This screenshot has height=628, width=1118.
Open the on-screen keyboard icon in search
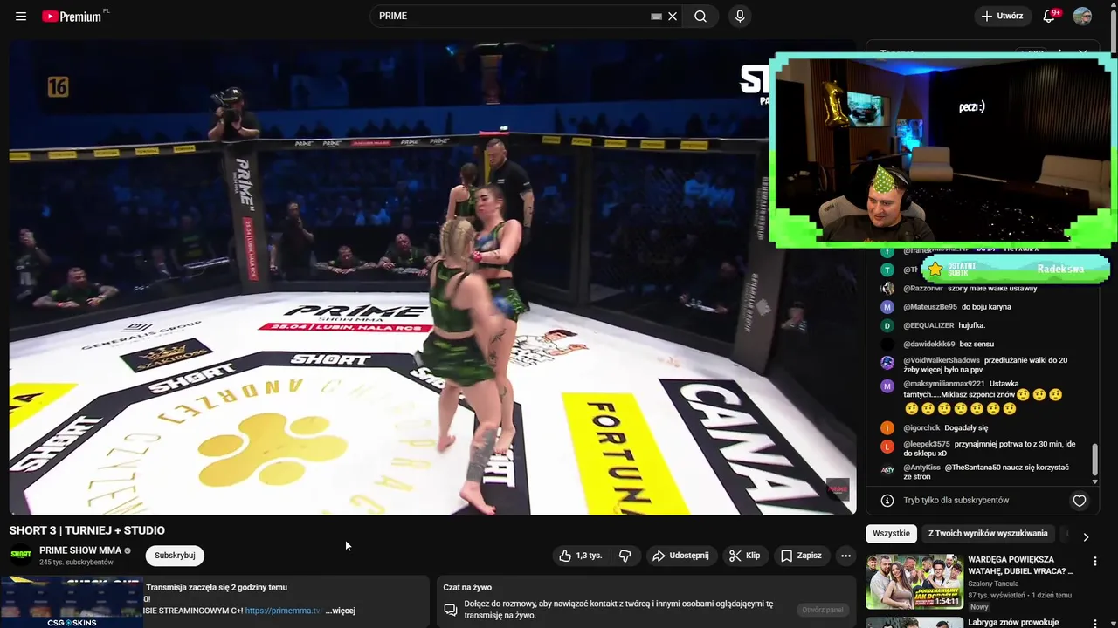pyautogui.click(x=656, y=16)
